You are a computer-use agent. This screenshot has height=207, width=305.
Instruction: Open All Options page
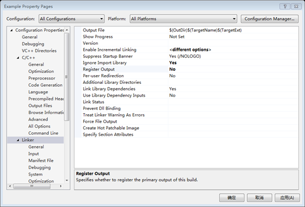tap(39, 126)
